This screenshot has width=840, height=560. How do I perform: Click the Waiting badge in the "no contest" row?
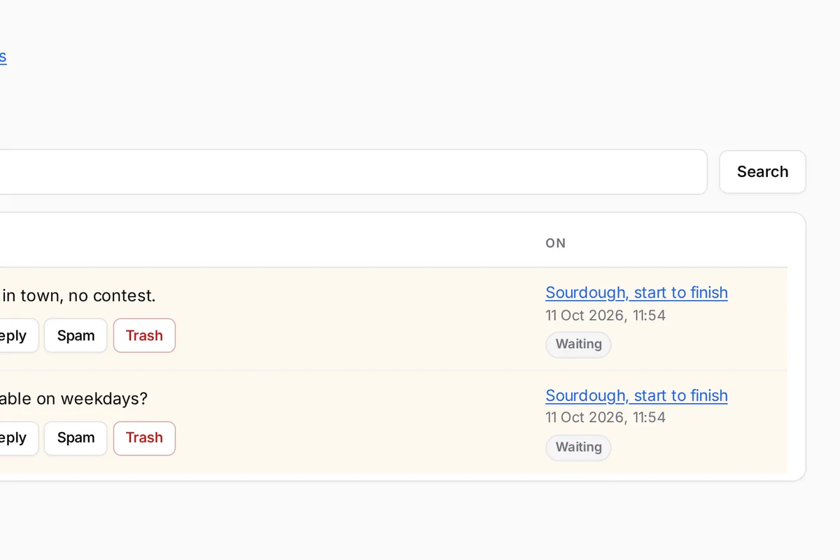pyautogui.click(x=578, y=344)
